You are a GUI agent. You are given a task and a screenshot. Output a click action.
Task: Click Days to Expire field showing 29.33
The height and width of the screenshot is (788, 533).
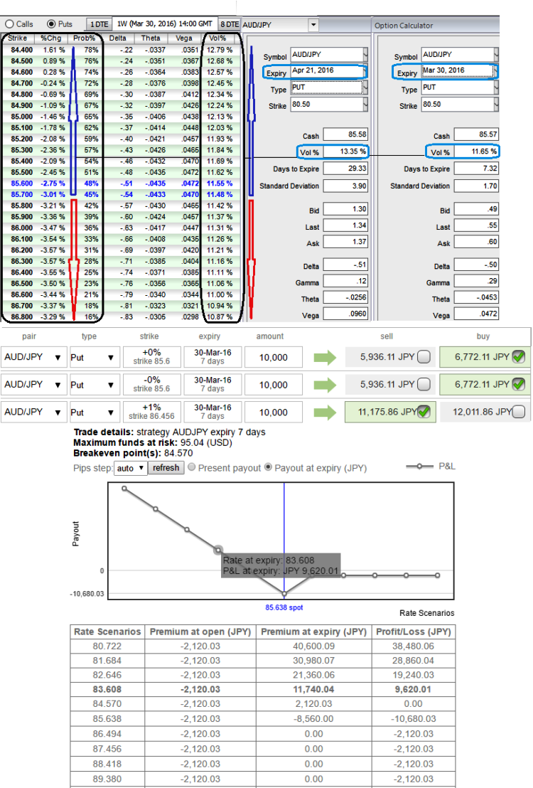[345, 169]
